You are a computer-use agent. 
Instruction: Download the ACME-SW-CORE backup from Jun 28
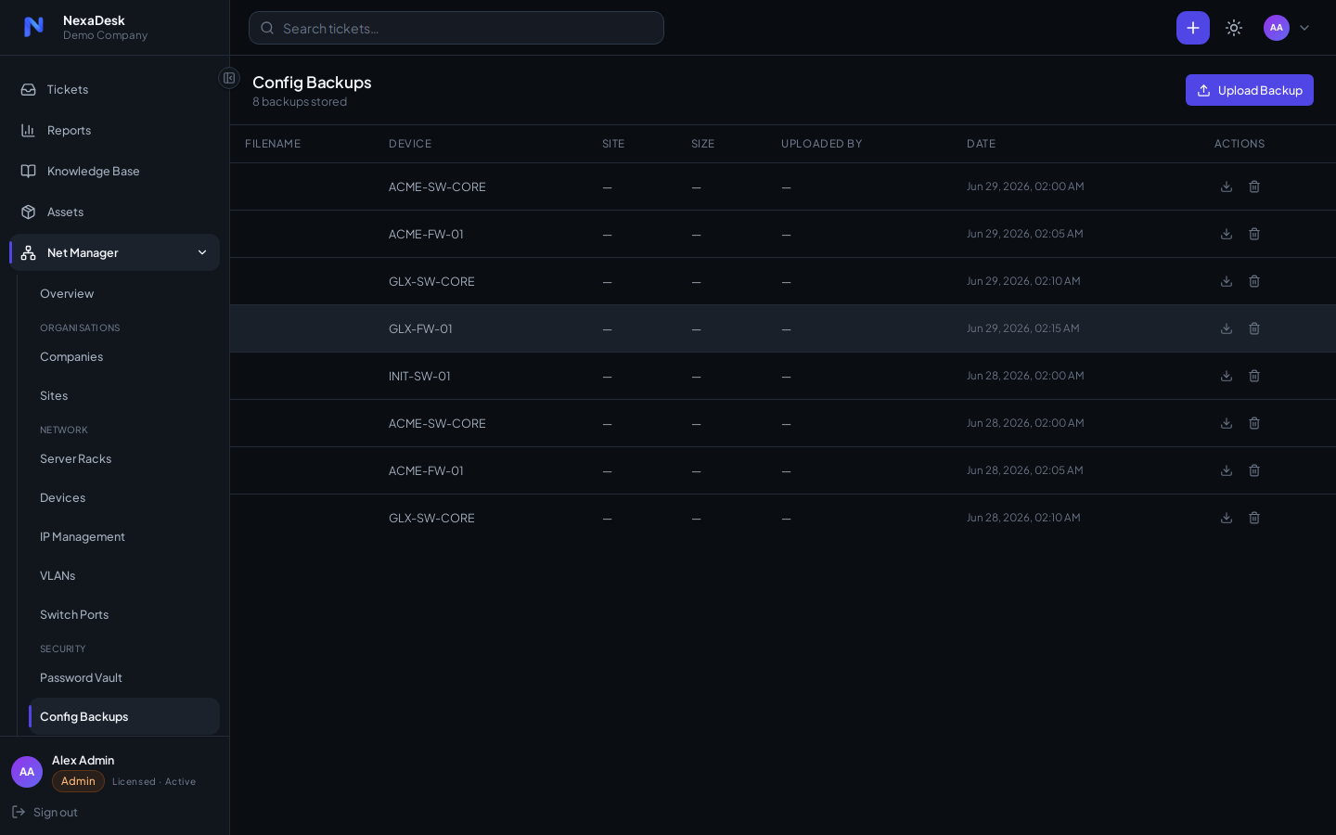(1227, 423)
